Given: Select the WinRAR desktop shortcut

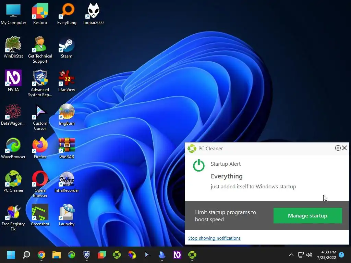Looking at the screenshot, I should pos(67,148).
